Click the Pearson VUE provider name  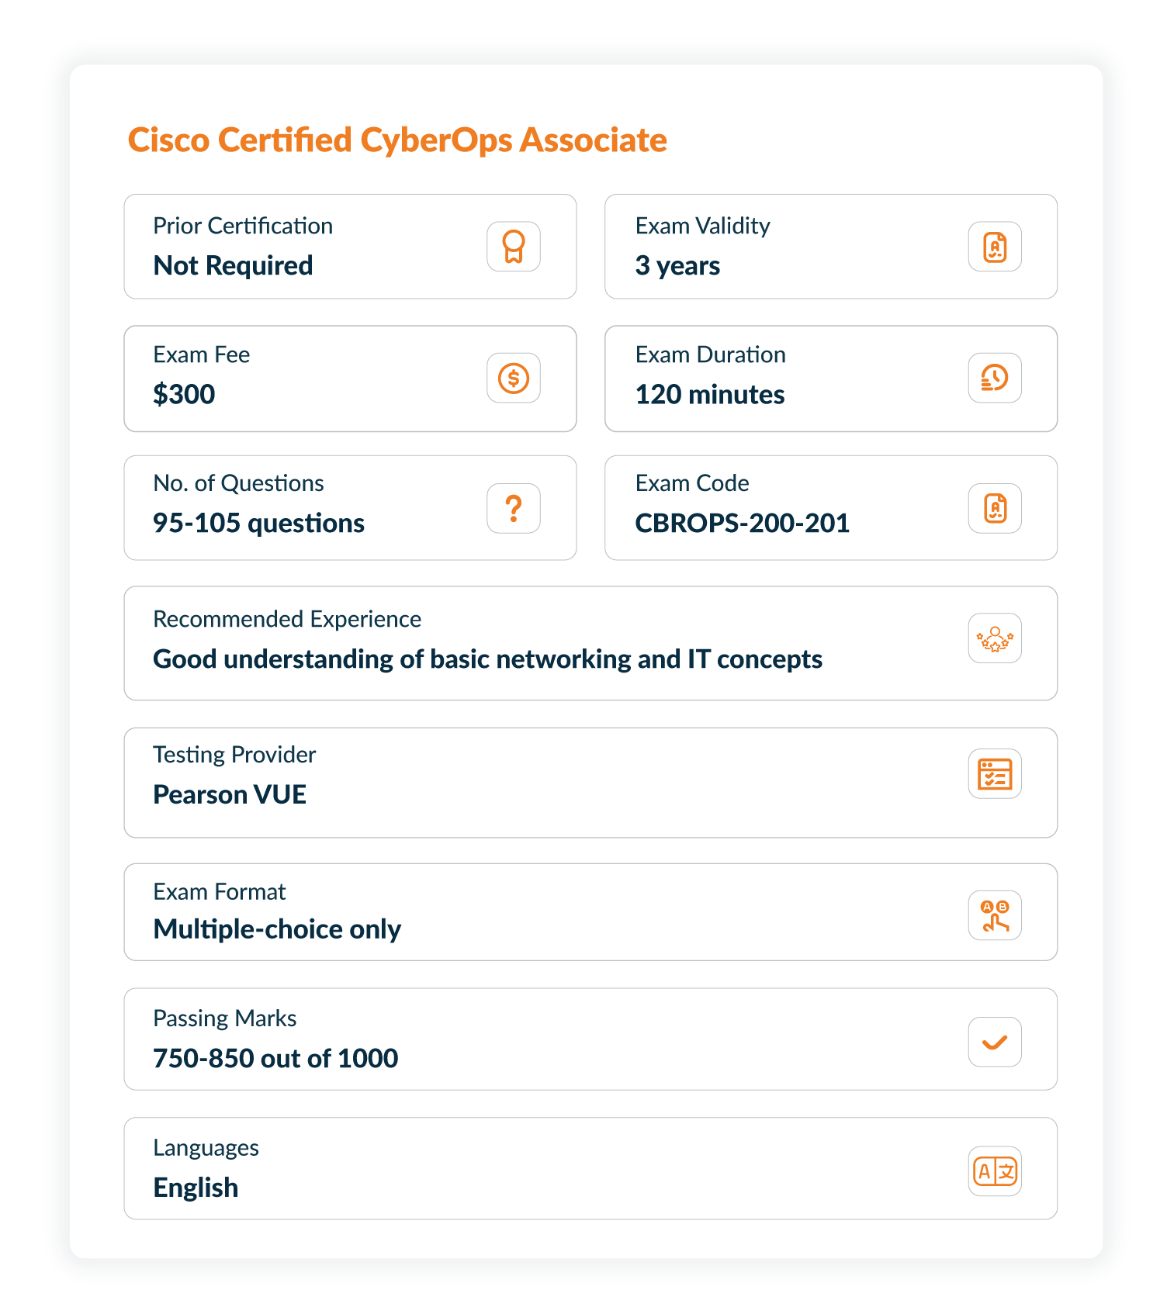point(230,795)
